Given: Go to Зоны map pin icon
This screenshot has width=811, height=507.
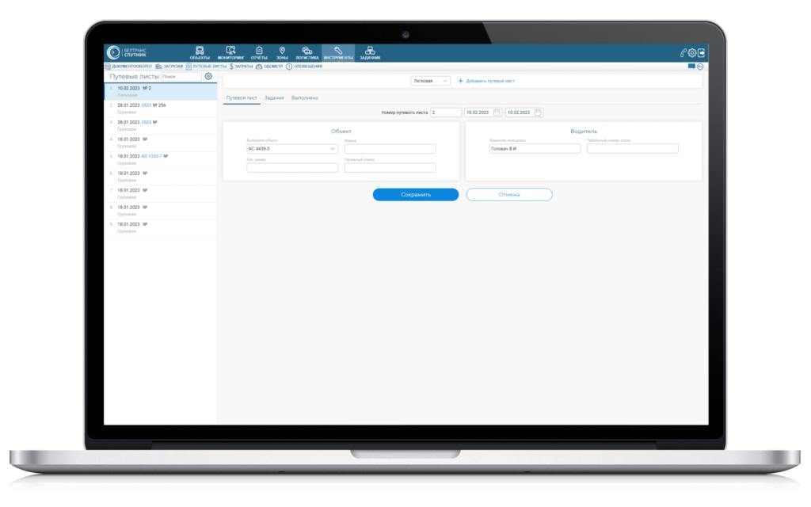Looking at the screenshot, I should coord(282,51).
